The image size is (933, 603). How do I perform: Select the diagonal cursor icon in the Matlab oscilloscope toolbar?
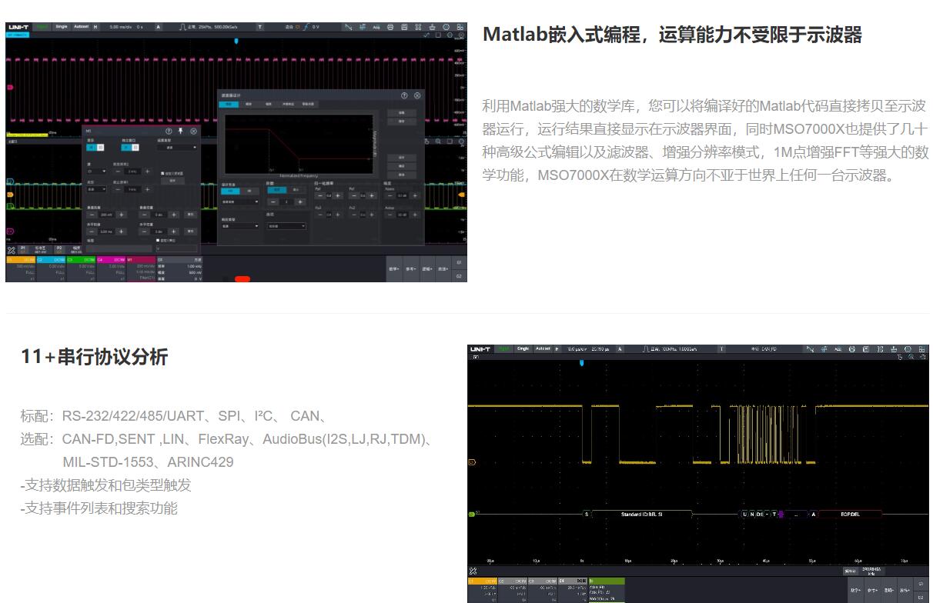[x=348, y=27]
